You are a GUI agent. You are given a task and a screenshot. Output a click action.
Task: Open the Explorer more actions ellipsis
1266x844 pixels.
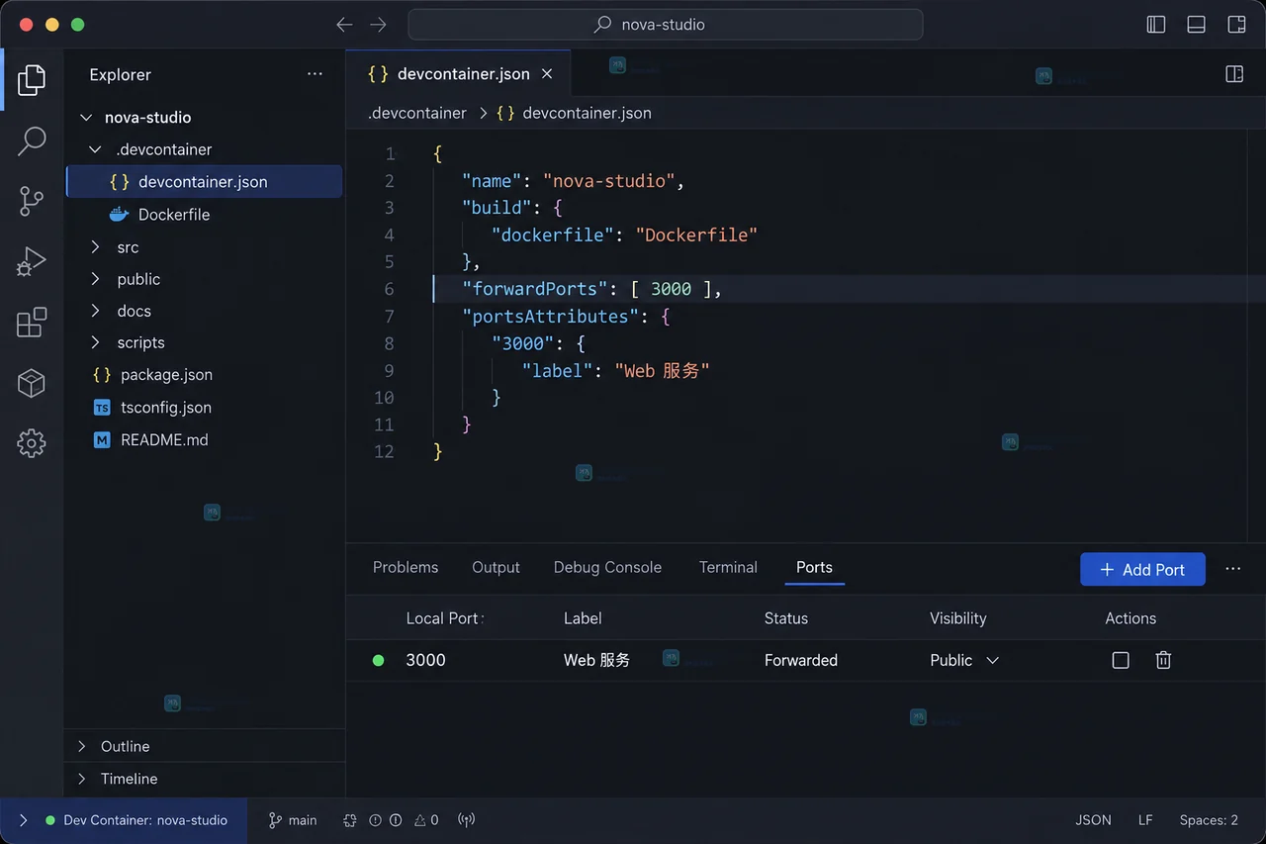coord(315,74)
